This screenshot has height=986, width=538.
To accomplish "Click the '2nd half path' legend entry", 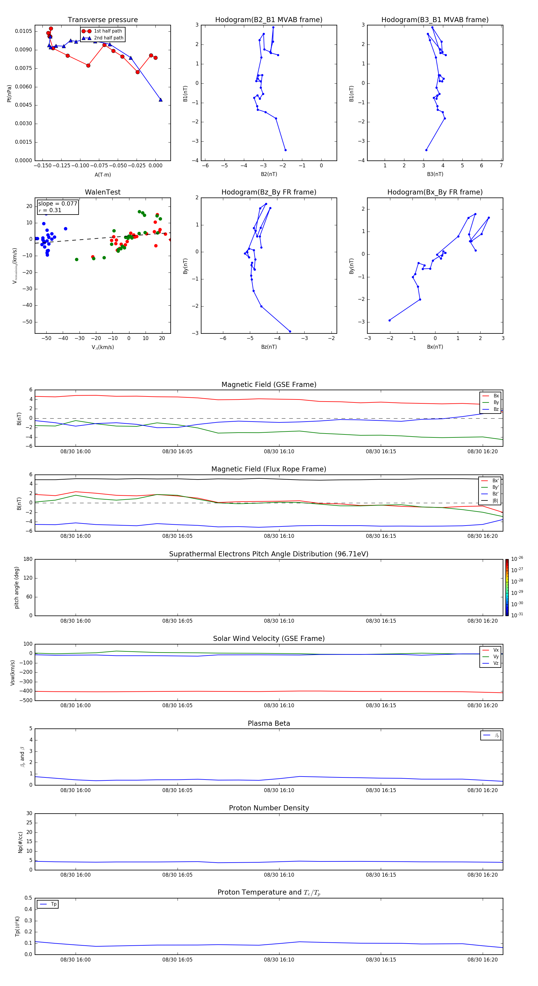I will tap(103, 38).
